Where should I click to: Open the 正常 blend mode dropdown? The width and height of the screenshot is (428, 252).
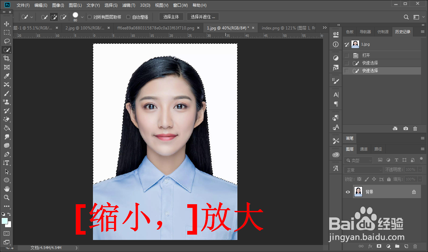pyautogui.click(x=363, y=170)
